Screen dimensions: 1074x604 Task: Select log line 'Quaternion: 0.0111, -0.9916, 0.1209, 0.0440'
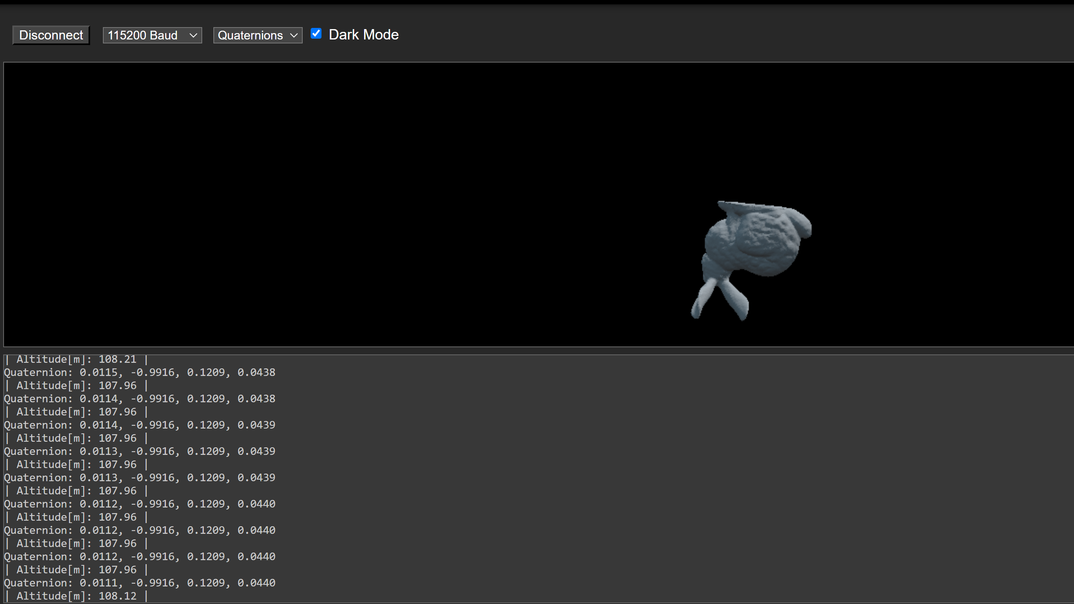tap(140, 583)
